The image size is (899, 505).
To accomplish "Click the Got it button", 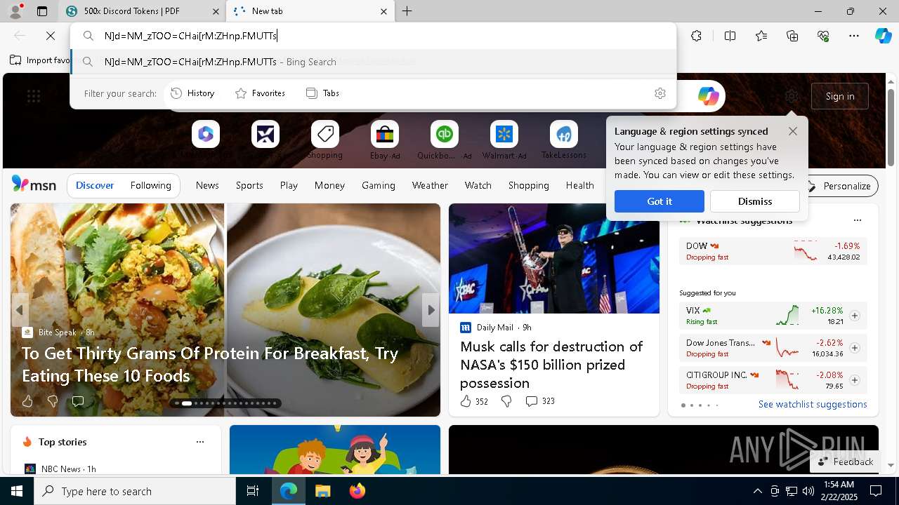I will point(660,201).
